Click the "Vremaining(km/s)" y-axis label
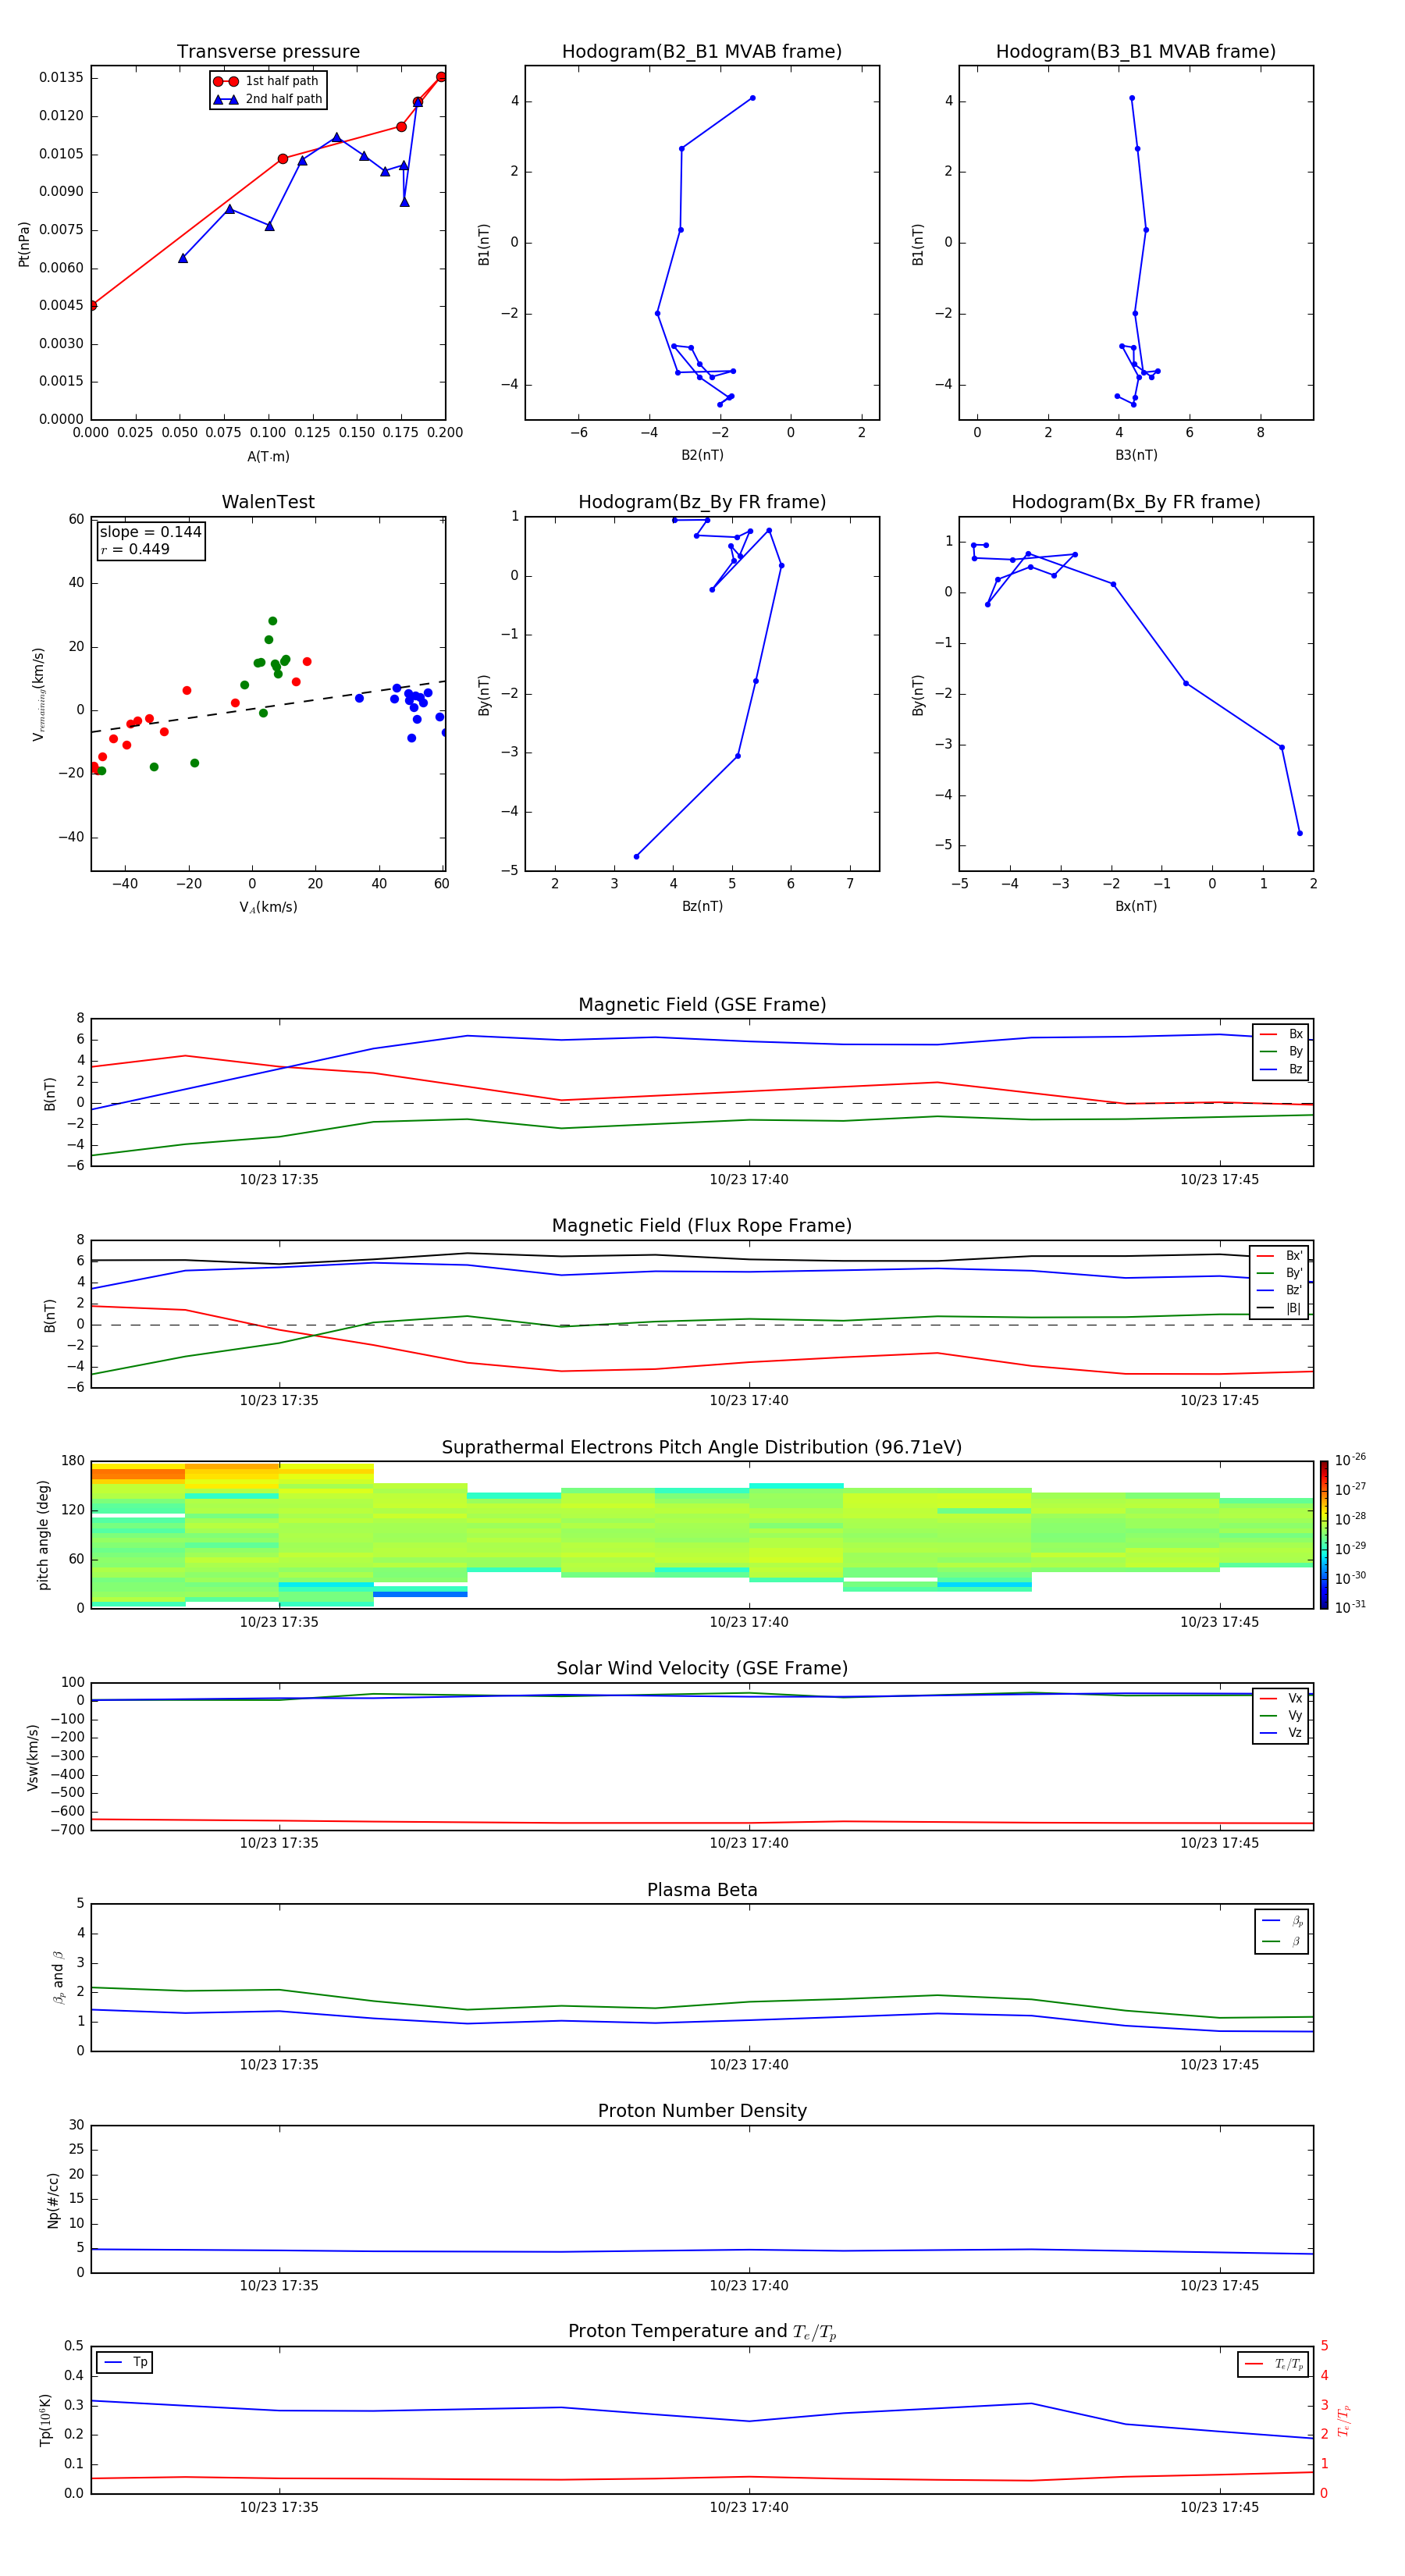 [38, 694]
